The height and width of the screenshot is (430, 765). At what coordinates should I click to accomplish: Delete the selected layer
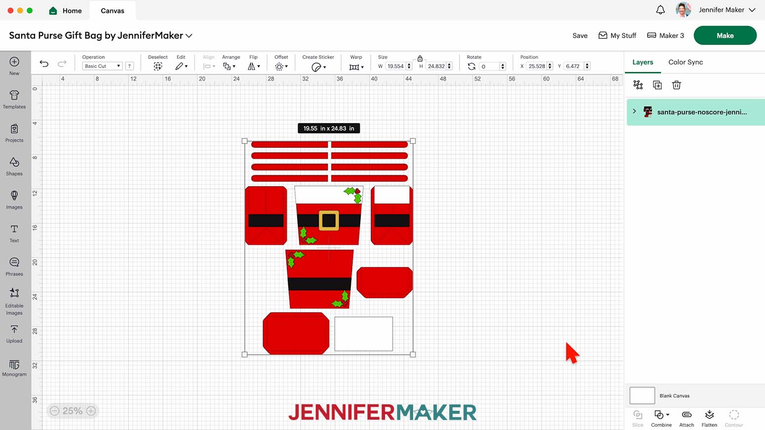point(677,85)
